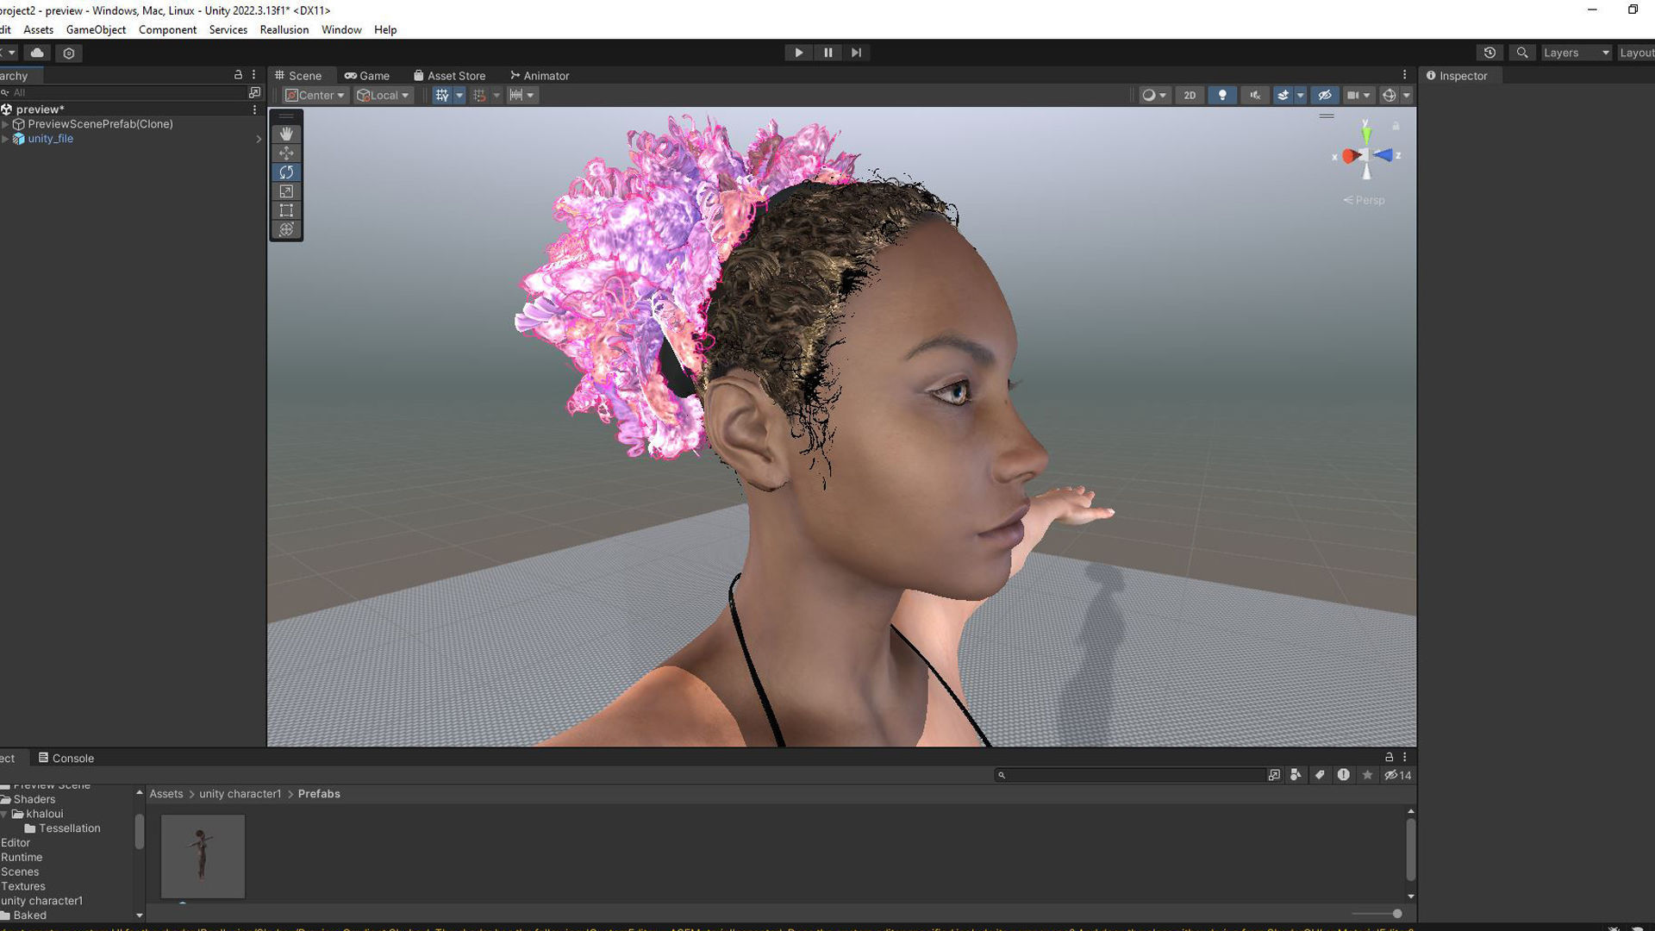1655x931 pixels.
Task: Toggle hidden packages count 14
Action: [1397, 775]
